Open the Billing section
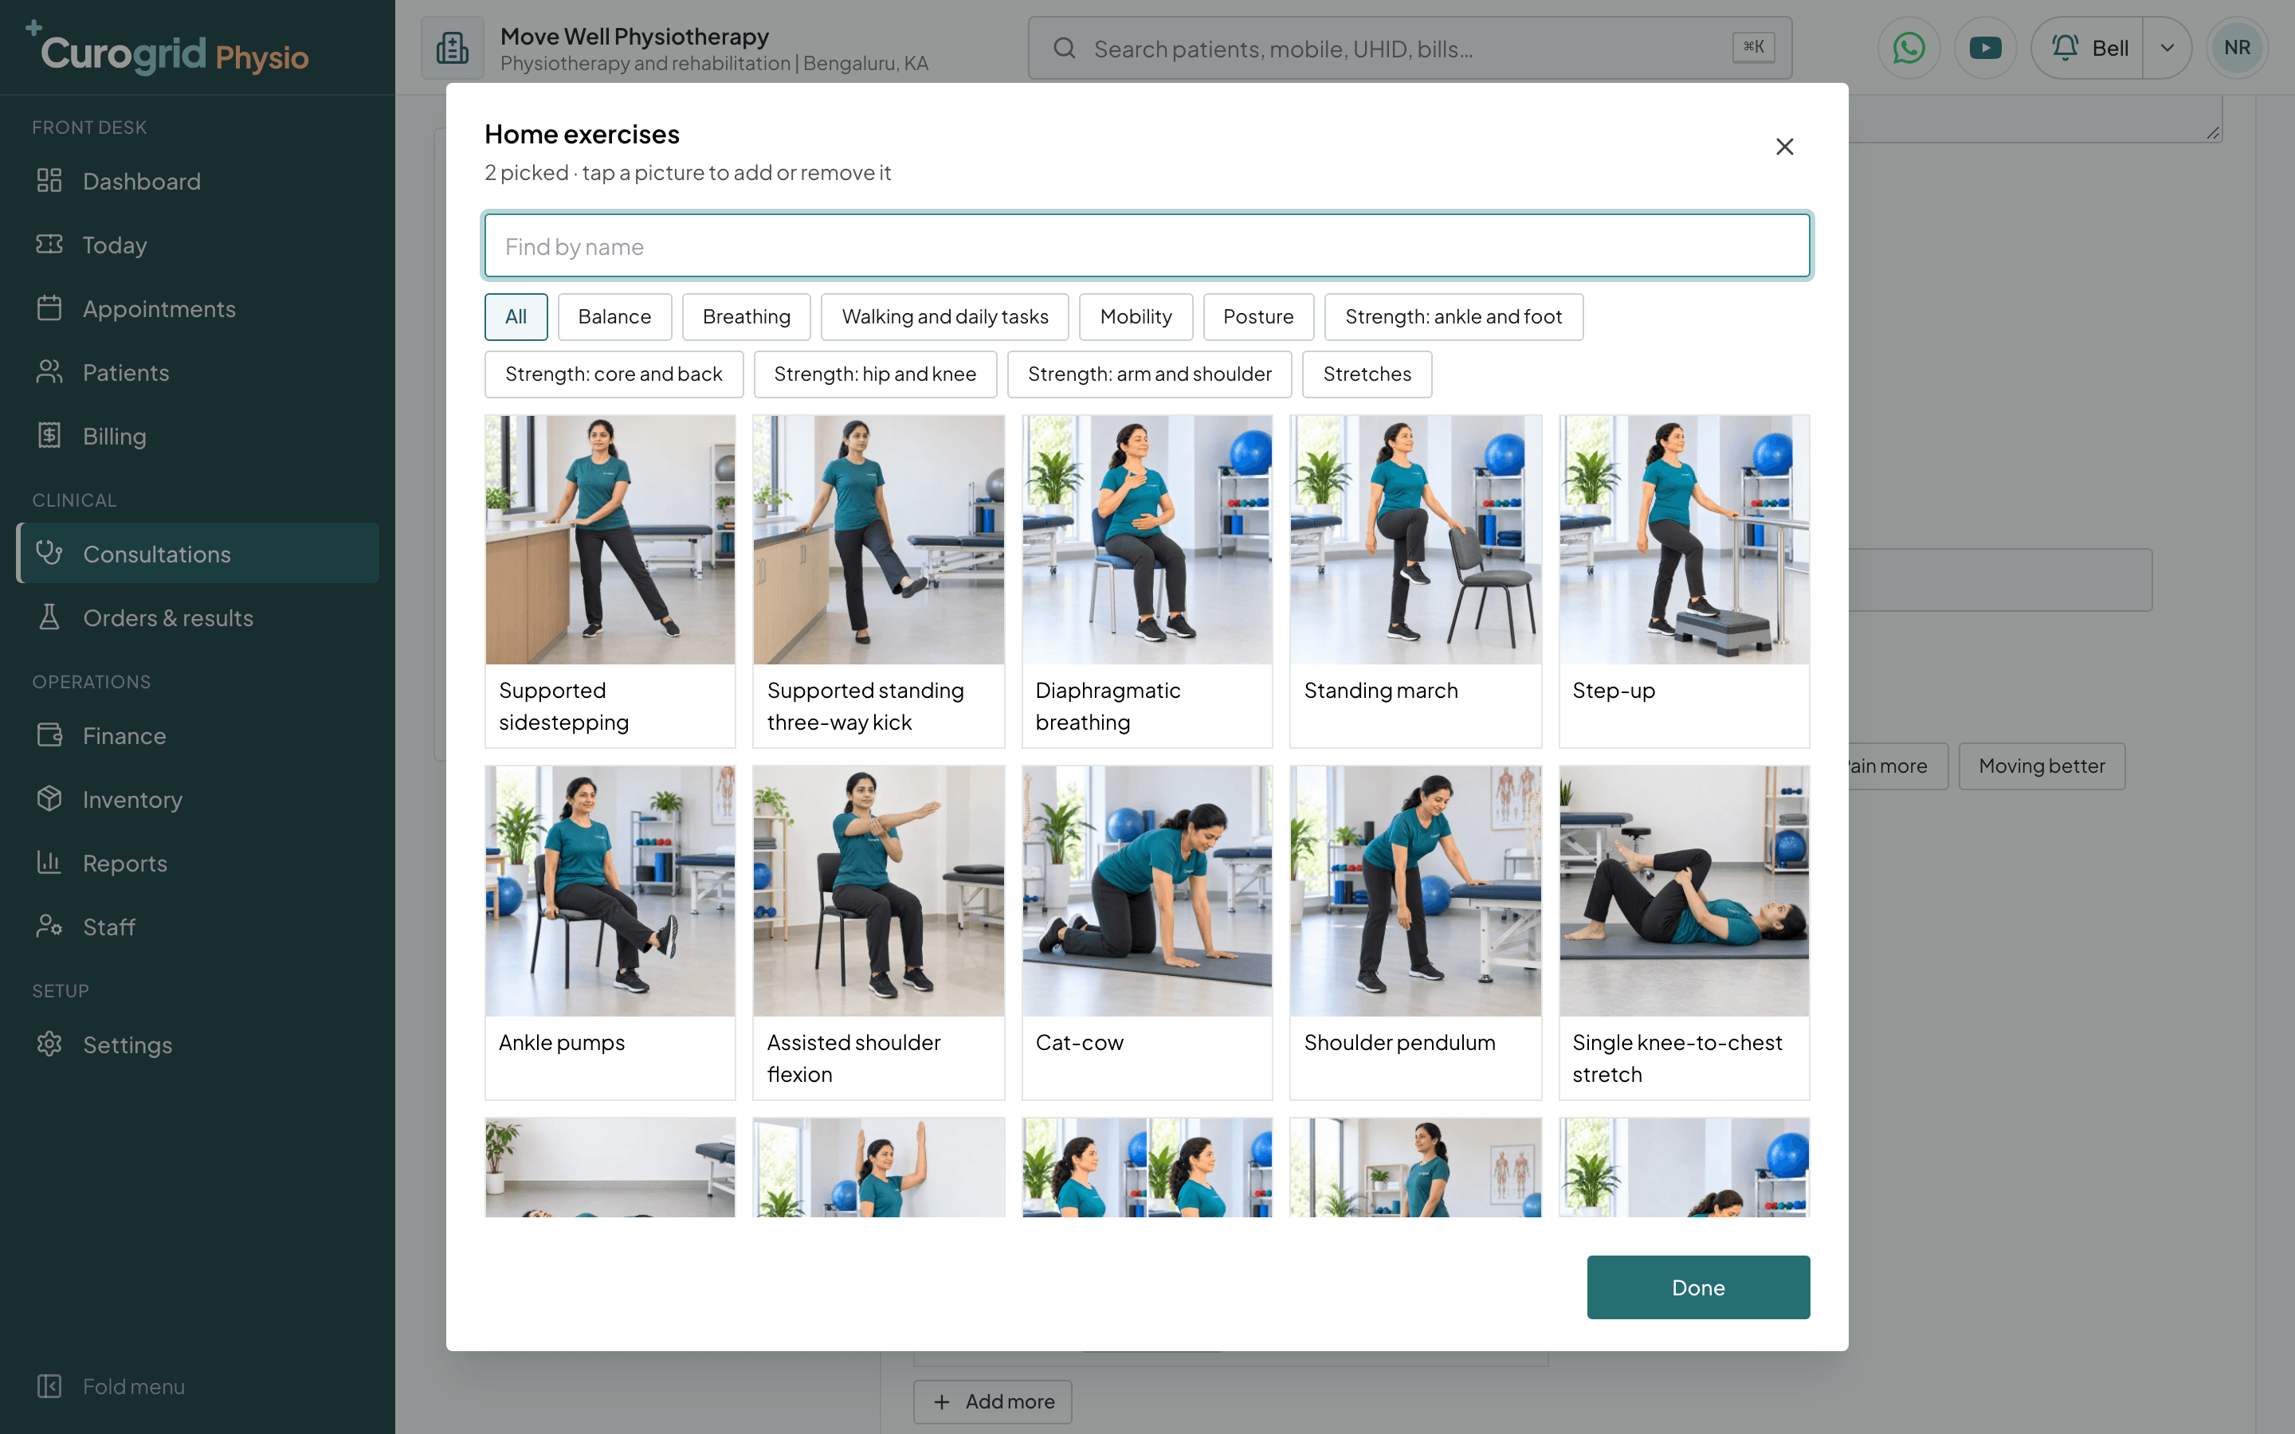Screen dimensions: 2295x1434 [x=198, y=435]
